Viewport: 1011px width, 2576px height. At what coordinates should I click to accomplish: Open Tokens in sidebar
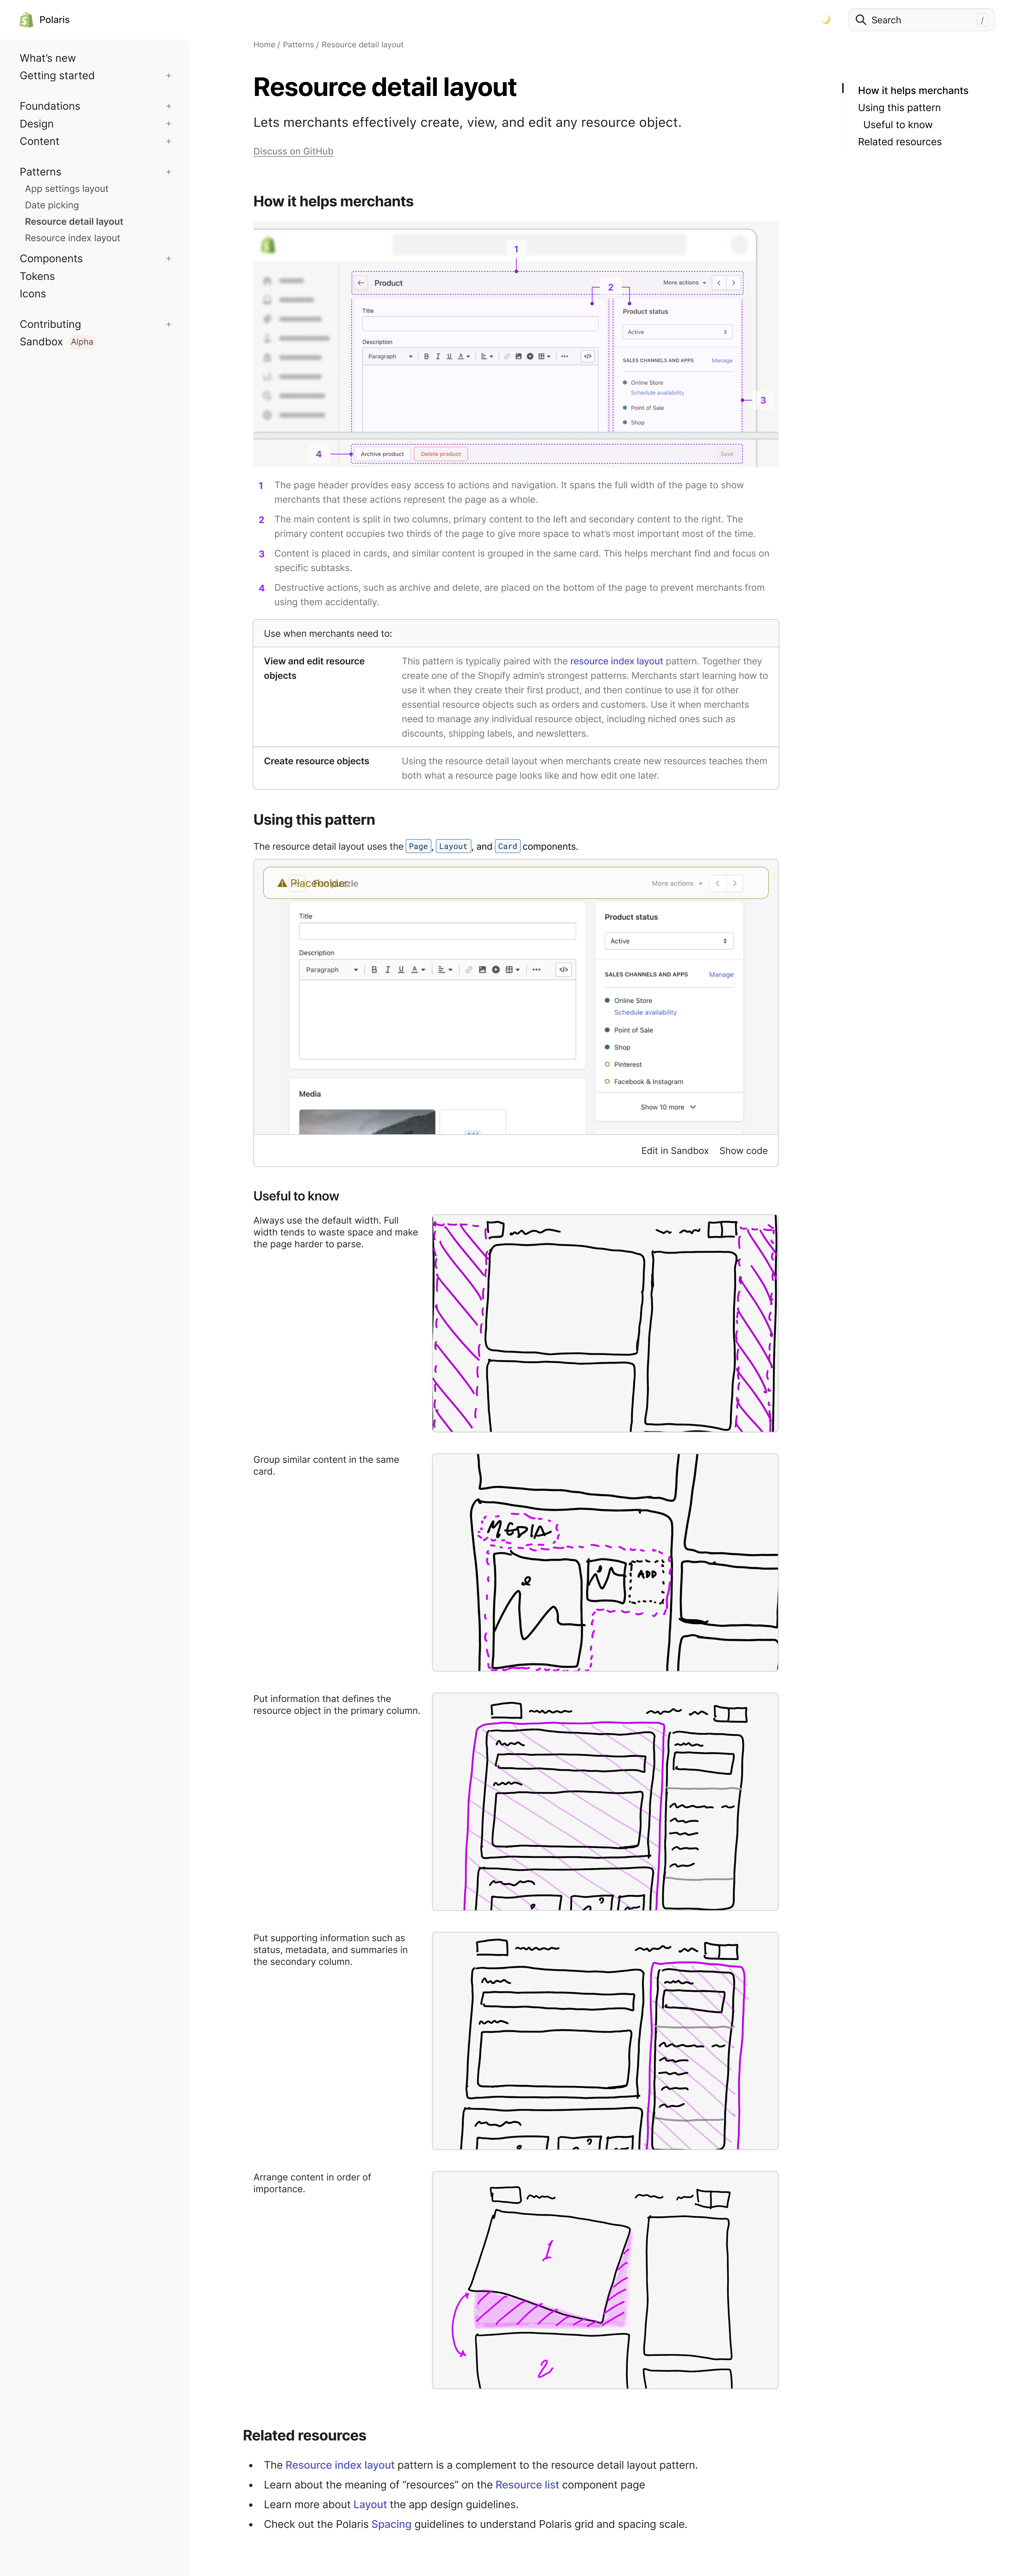tap(37, 276)
